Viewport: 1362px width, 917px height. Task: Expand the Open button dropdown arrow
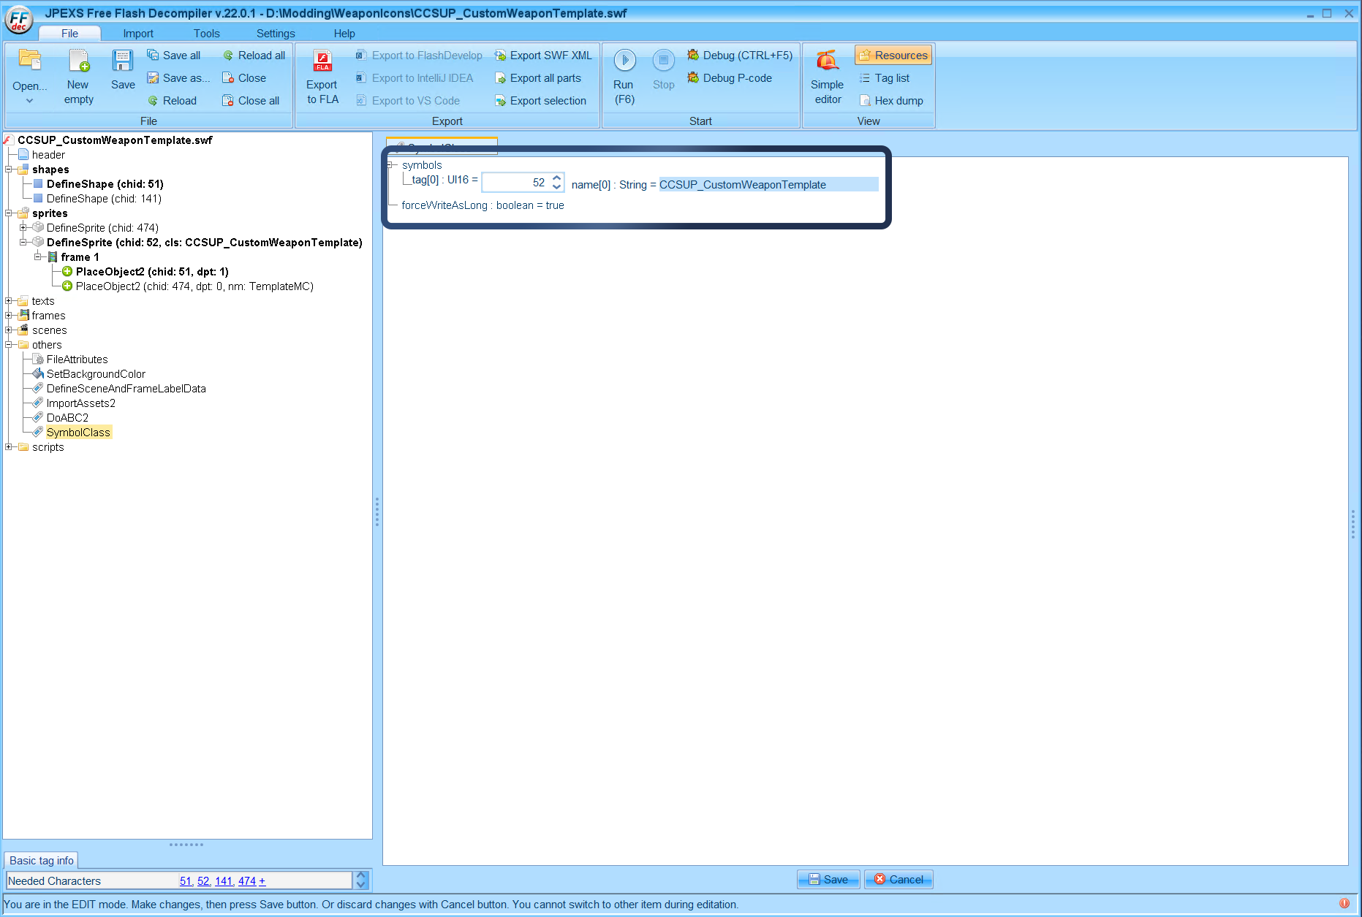pos(29,100)
